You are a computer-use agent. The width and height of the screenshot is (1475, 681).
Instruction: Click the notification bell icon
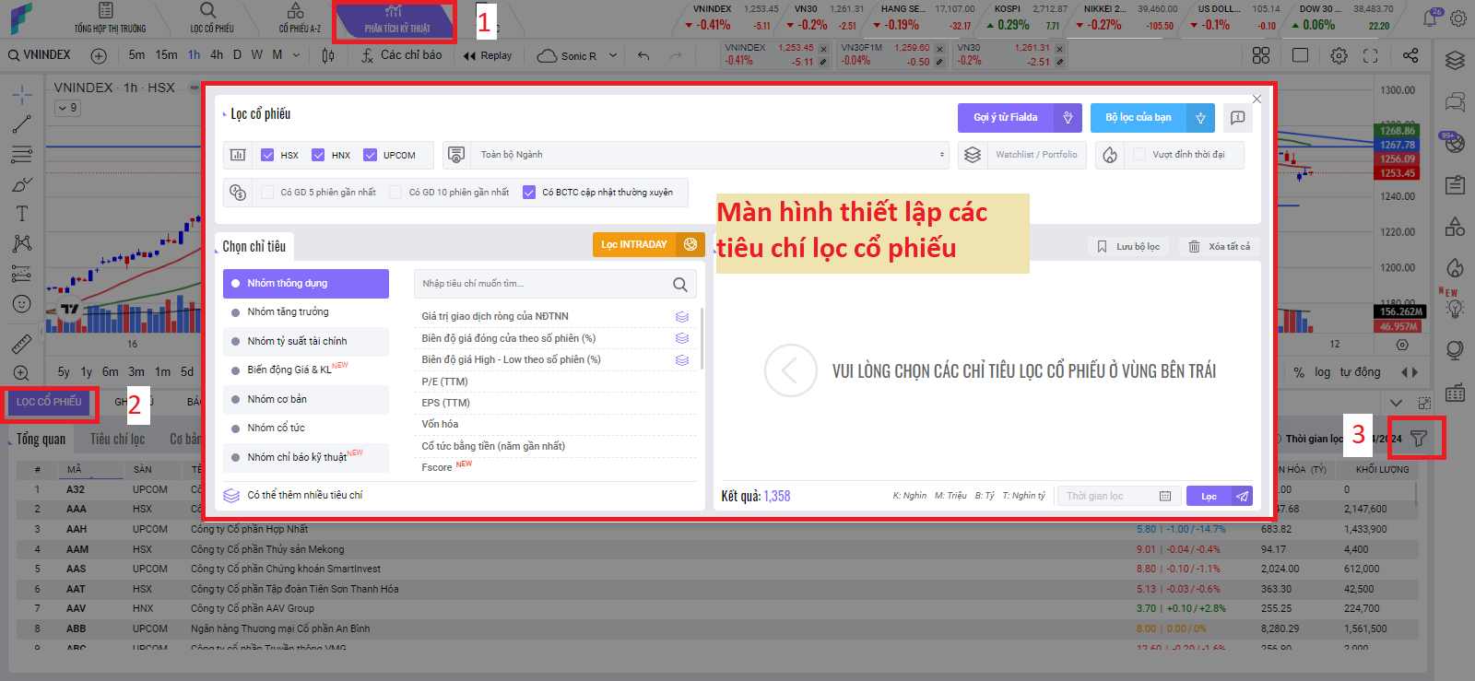coord(1430,18)
